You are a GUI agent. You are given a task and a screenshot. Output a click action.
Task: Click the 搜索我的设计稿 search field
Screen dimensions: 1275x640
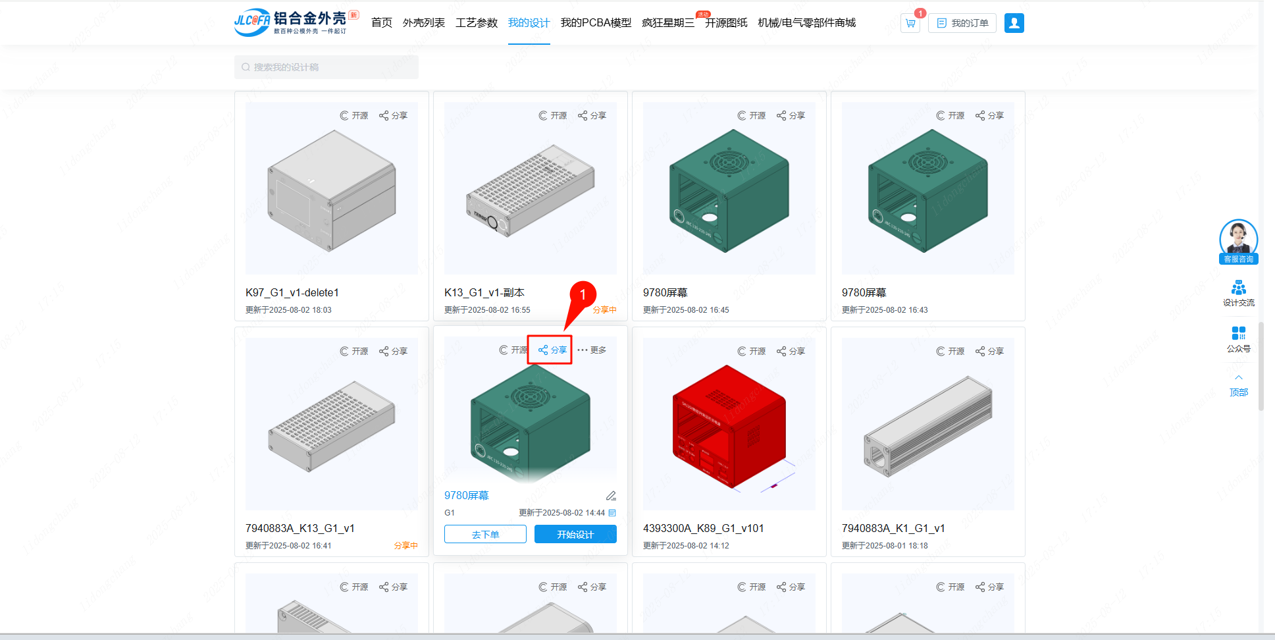(x=326, y=67)
